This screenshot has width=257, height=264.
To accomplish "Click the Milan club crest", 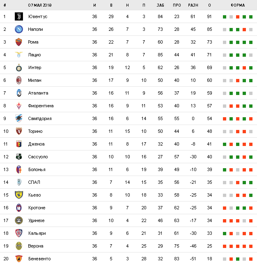I will pyautogui.click(x=19, y=80).
